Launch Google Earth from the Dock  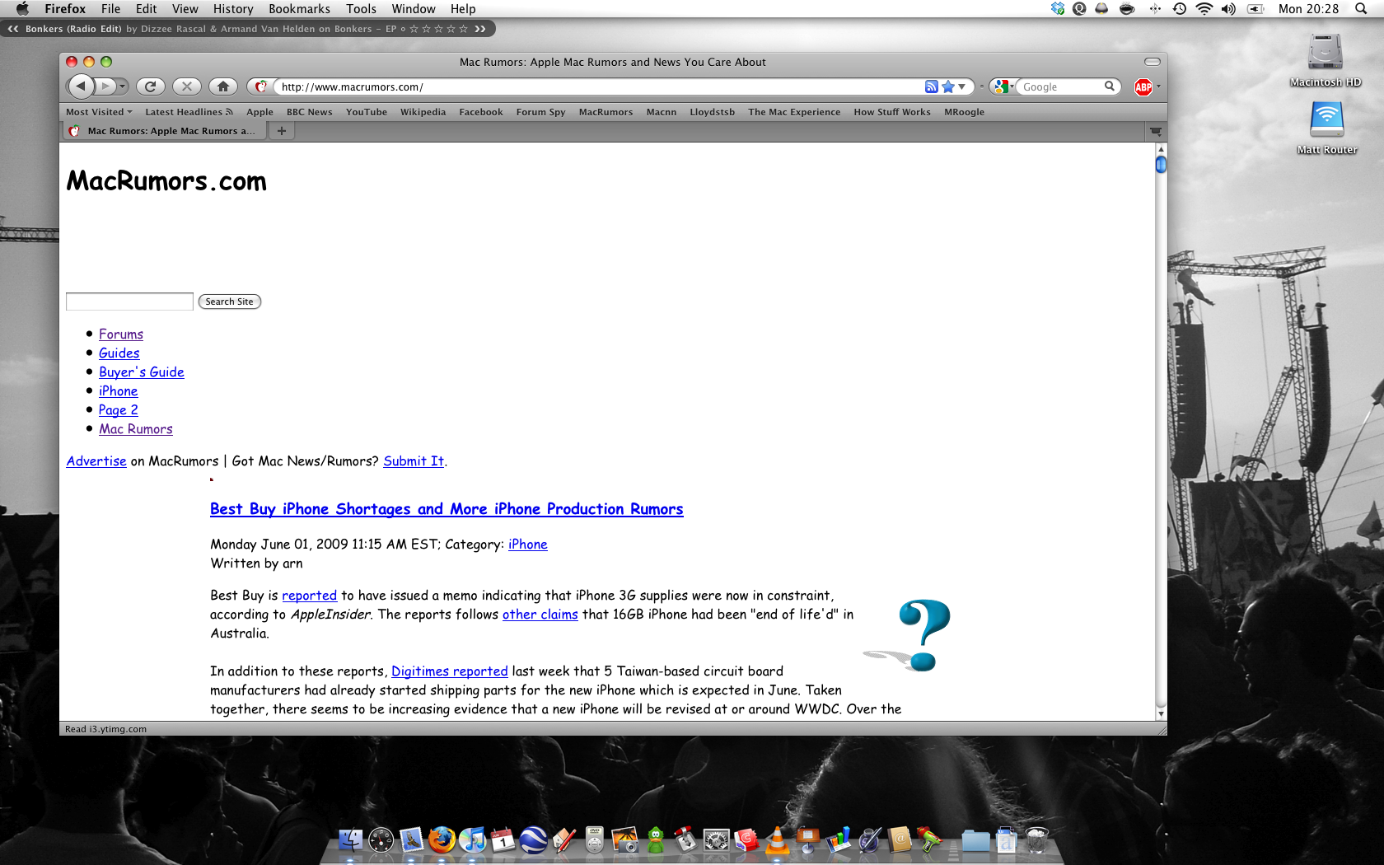click(534, 839)
